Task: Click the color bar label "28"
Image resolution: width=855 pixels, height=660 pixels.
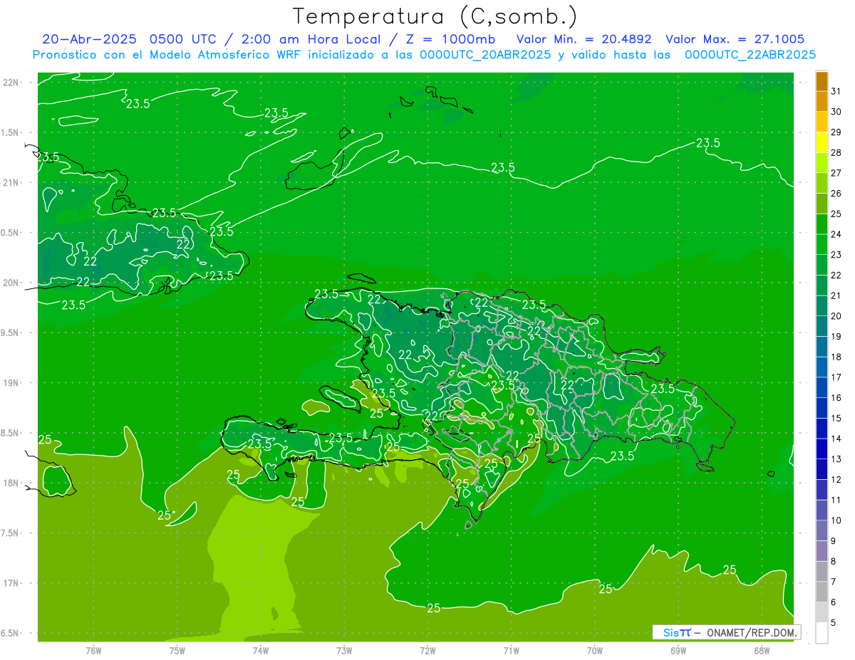Action: [x=836, y=152]
